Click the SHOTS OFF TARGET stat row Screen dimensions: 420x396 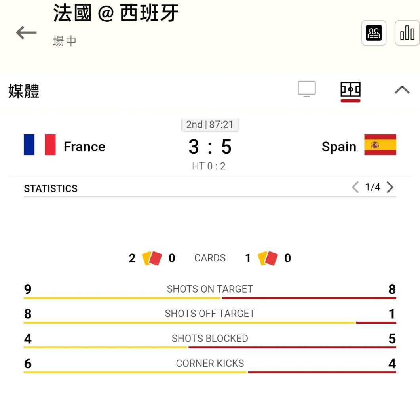tap(210, 316)
